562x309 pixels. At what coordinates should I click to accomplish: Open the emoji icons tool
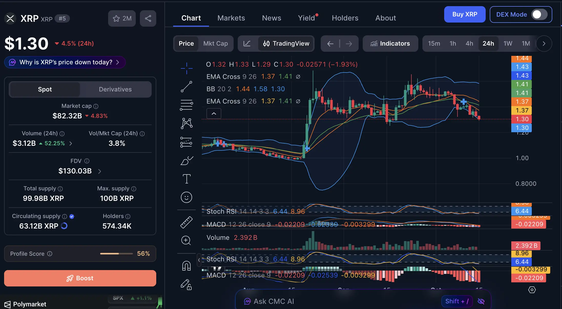click(186, 197)
